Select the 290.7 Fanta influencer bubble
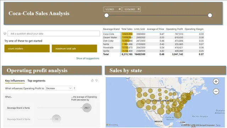This screenshot has width=227, height=128. pos(87,108)
